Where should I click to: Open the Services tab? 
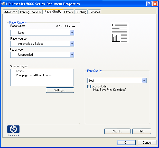[95, 12]
